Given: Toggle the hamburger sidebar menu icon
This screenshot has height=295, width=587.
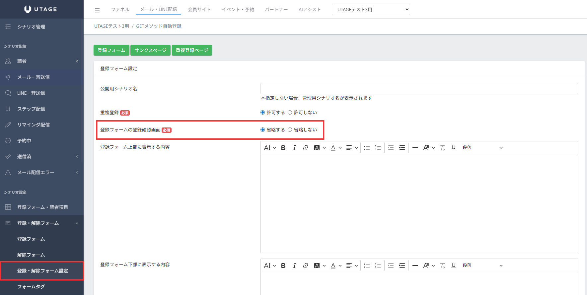Looking at the screenshot, I should pyautogui.click(x=97, y=10).
